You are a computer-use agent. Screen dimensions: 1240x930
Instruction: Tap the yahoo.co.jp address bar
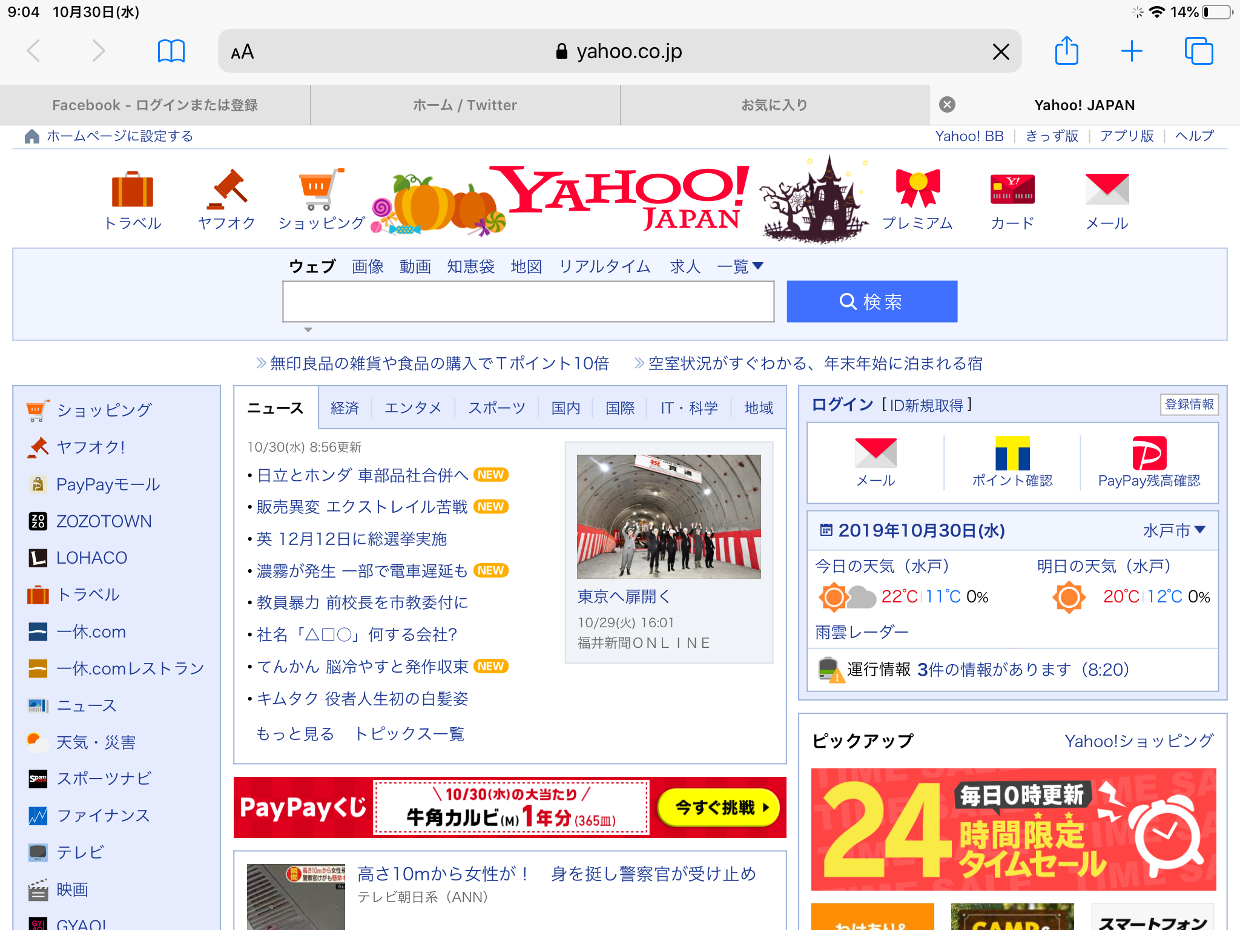[620, 51]
